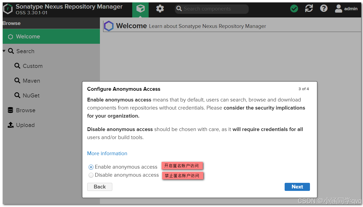Click the Next button in the dialog
This screenshot has width=363, height=207.
click(x=297, y=187)
